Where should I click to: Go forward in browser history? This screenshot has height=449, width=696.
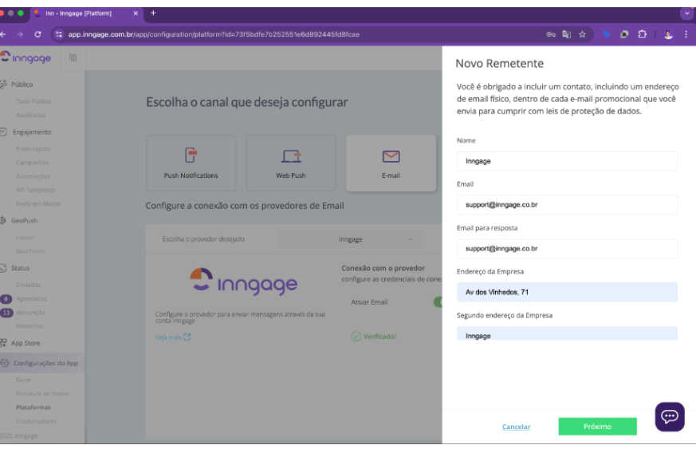tap(20, 34)
